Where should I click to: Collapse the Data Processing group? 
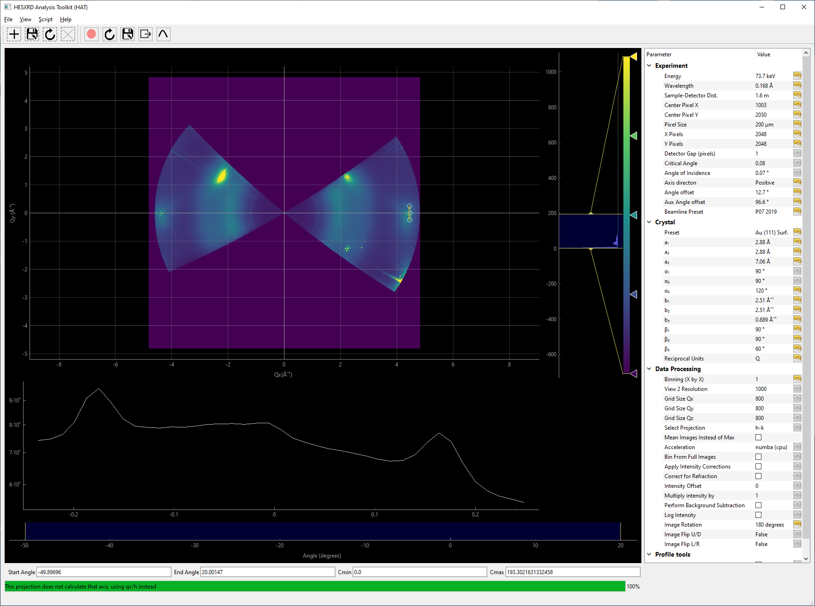coord(649,369)
